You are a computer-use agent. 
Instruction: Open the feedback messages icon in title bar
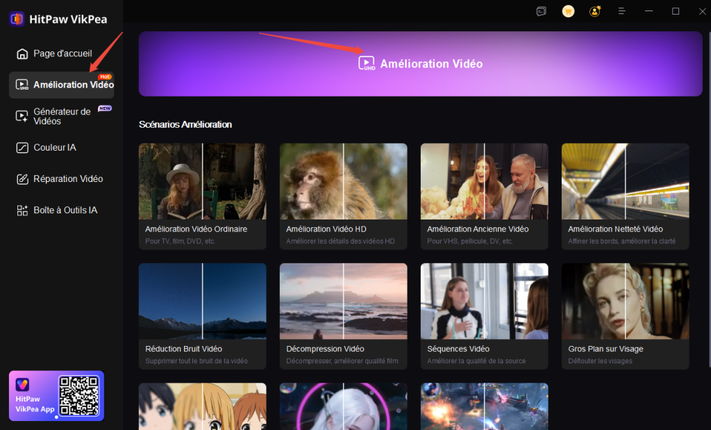click(x=542, y=11)
